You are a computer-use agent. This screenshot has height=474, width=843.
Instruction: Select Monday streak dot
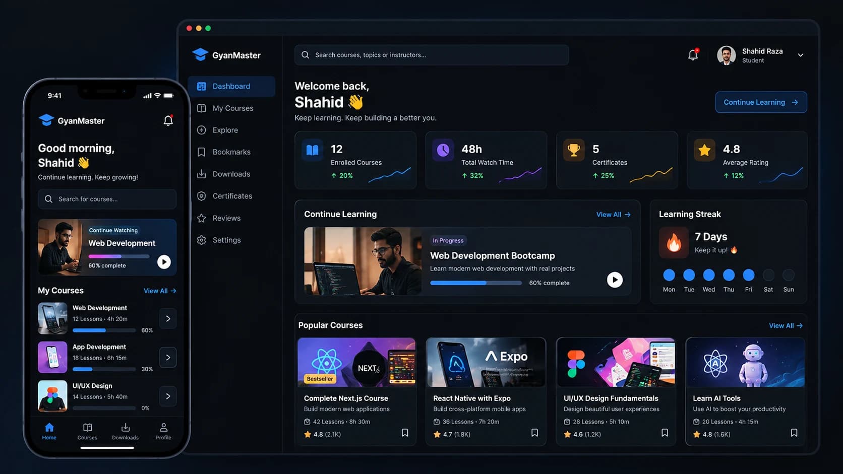coord(669,275)
